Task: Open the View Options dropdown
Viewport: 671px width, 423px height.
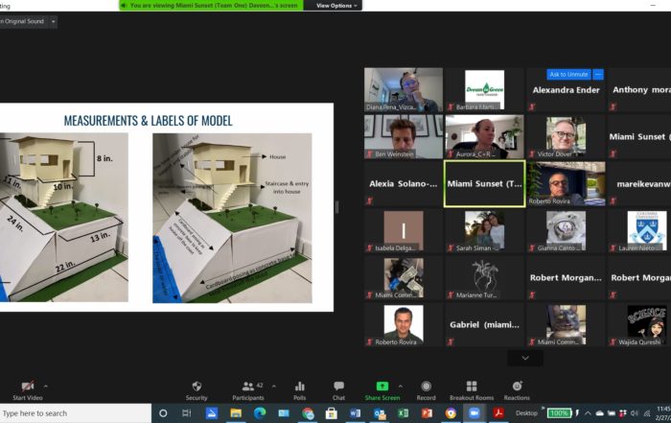Action: 336,6
